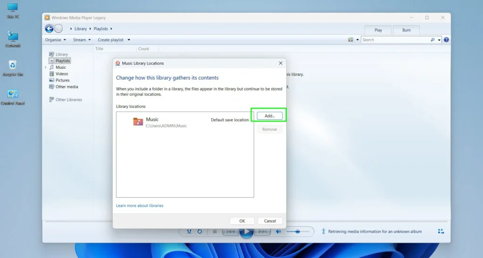Select Other media in navigation tree

point(67,86)
